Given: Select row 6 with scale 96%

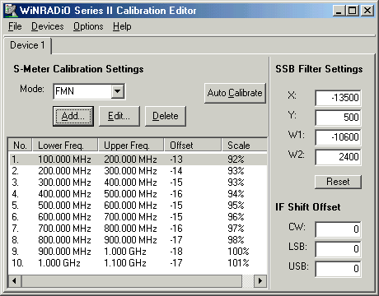Looking at the screenshot, I should pyautogui.click(x=138, y=217).
